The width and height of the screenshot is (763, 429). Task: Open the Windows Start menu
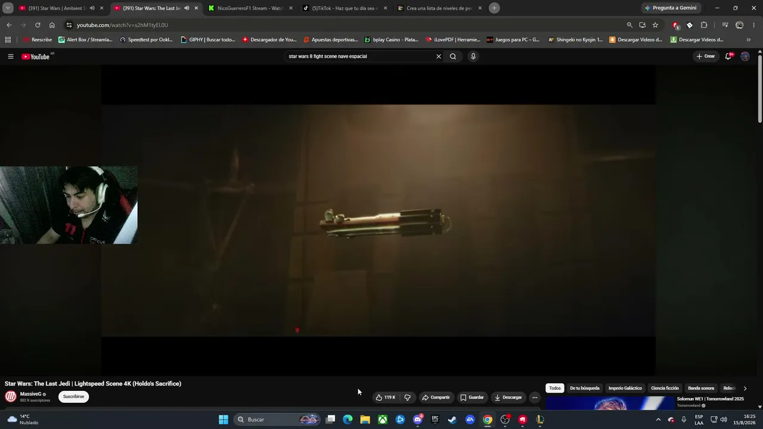coord(224,419)
